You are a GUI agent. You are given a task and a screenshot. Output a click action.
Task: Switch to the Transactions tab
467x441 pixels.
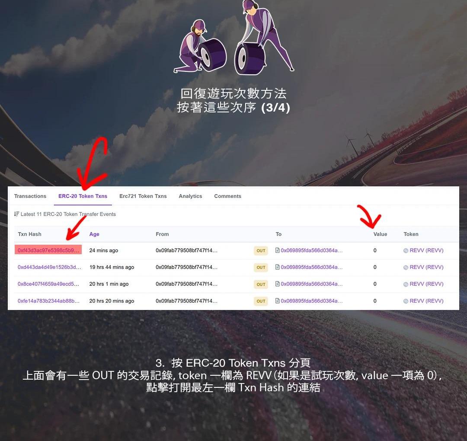coord(30,196)
